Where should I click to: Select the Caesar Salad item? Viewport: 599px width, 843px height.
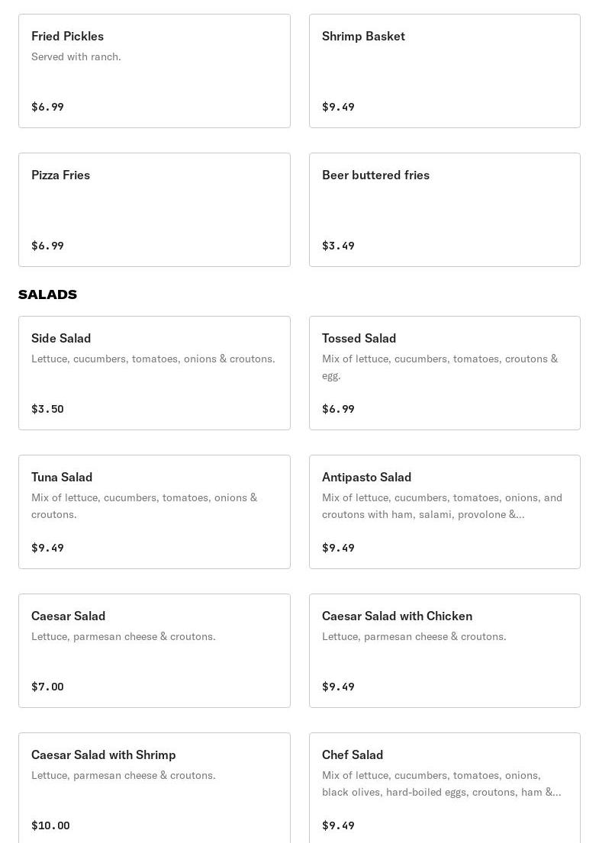coord(154,651)
